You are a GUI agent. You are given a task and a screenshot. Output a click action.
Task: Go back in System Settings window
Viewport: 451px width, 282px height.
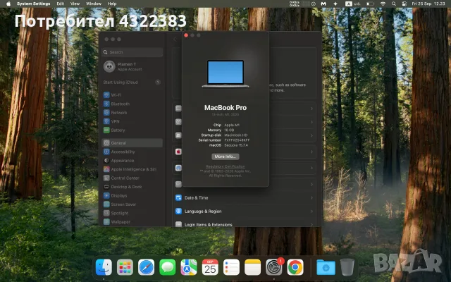(x=175, y=39)
